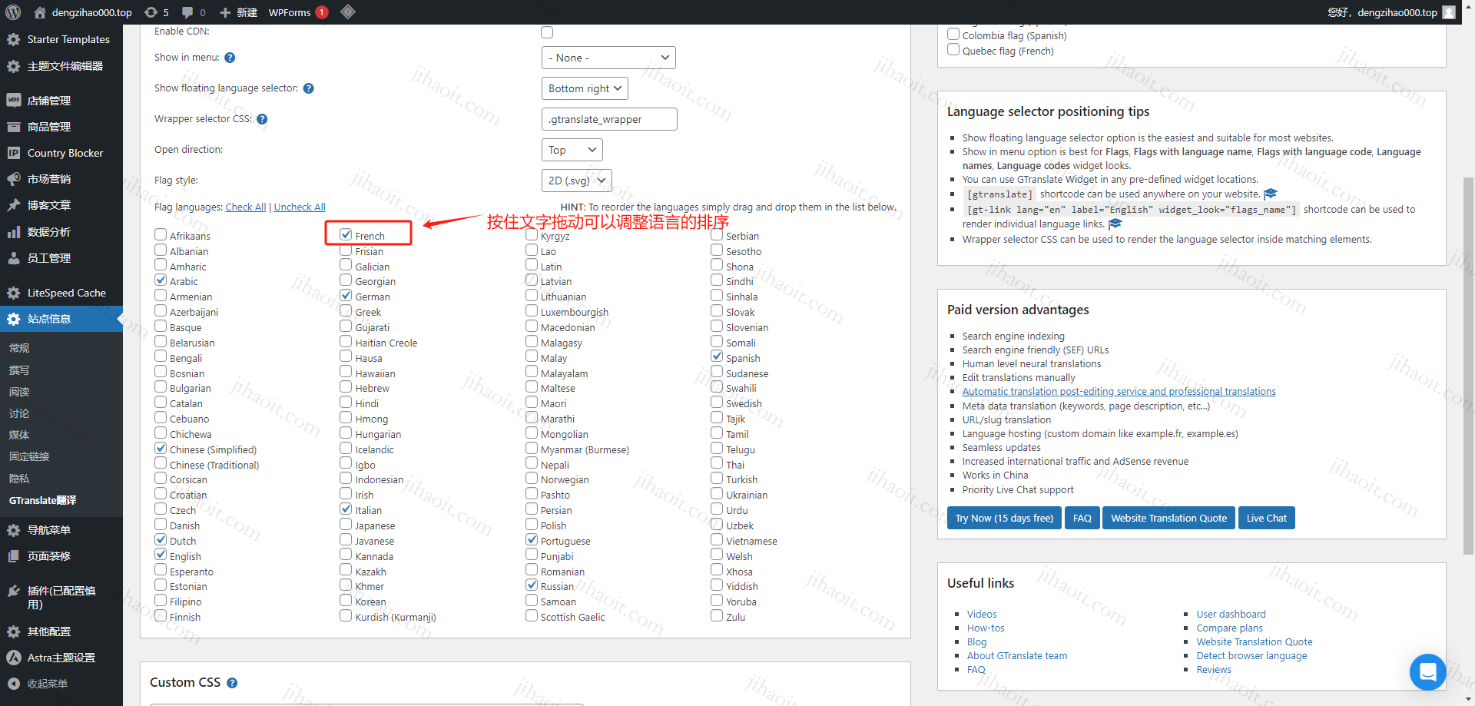Screen dimensions: 1475x706
Task: Open LiteSpeed Cache in sidebar
Action: [x=61, y=293]
